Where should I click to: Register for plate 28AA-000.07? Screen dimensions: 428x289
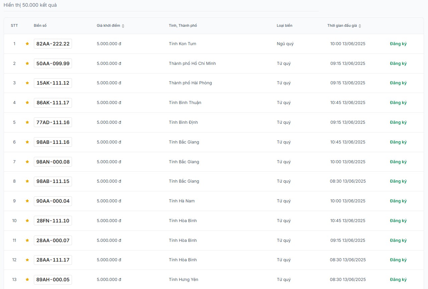pos(398,240)
